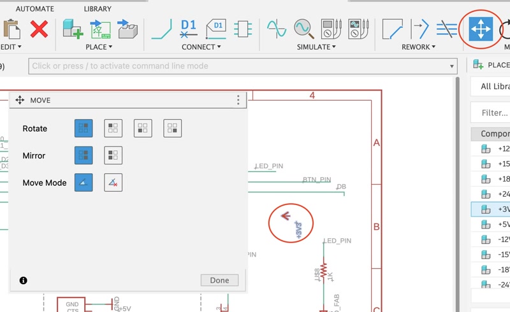Select the +24V component row

pyautogui.click(x=490, y=194)
